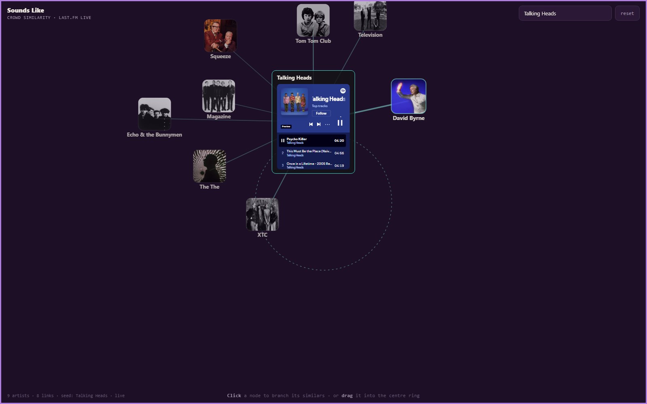Follow Talking Heads on Spotify
The height and width of the screenshot is (404, 647).
tap(321, 114)
